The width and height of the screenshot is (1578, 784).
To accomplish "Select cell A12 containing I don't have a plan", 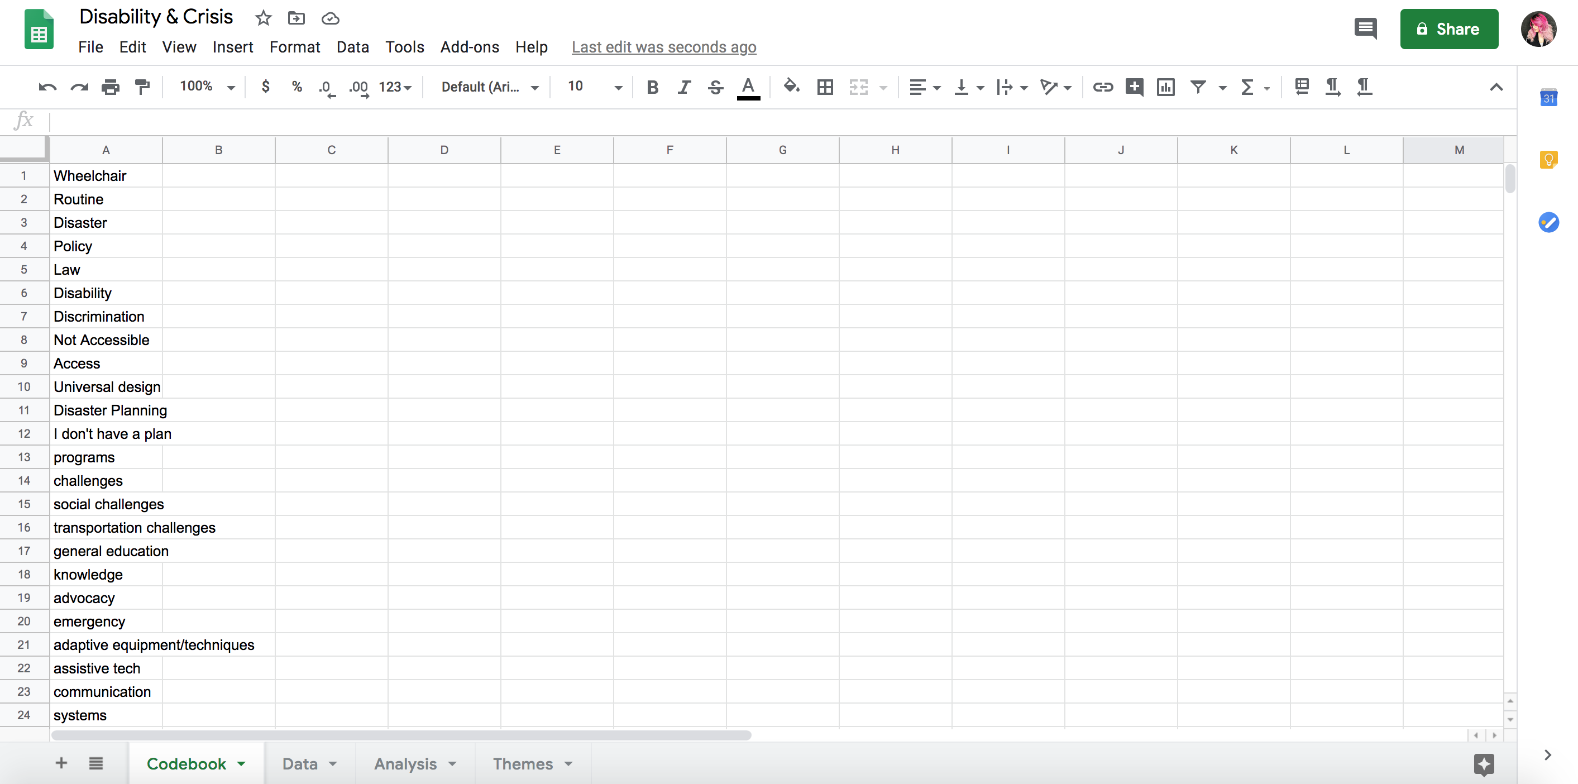I will tap(106, 434).
